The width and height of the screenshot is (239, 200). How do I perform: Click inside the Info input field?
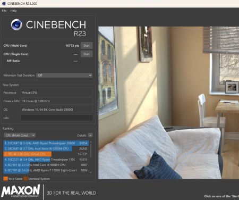(x=57, y=118)
